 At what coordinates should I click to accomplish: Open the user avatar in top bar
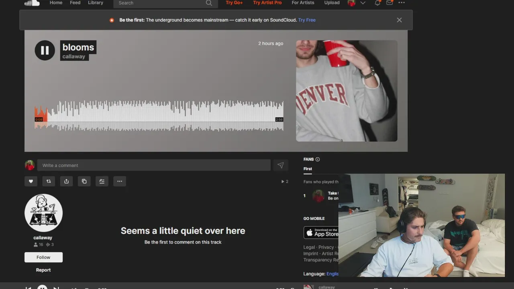tap(351, 3)
